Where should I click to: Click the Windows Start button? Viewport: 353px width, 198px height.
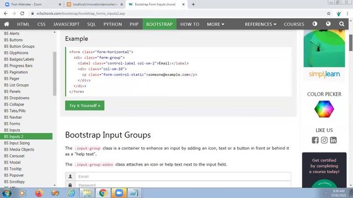(7, 193)
